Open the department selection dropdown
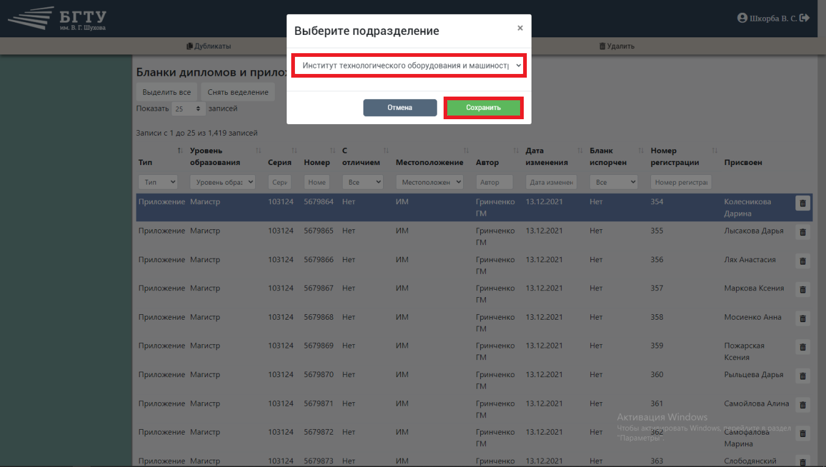The height and width of the screenshot is (467, 826). (x=409, y=65)
